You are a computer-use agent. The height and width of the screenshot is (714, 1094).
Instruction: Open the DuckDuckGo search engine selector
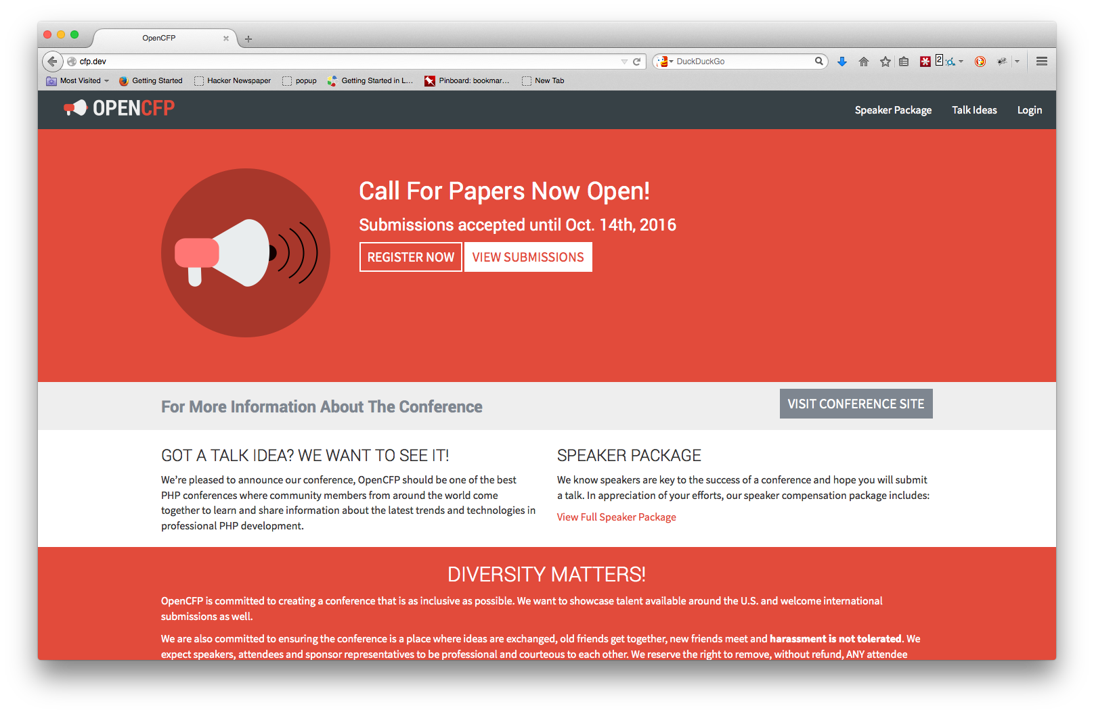(665, 62)
